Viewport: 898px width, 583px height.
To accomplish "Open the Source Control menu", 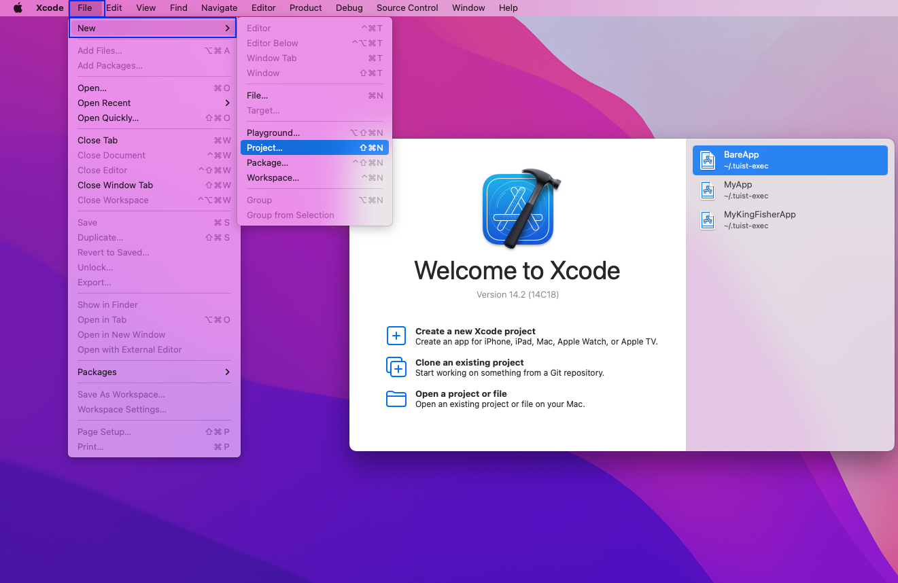I will pos(407,8).
